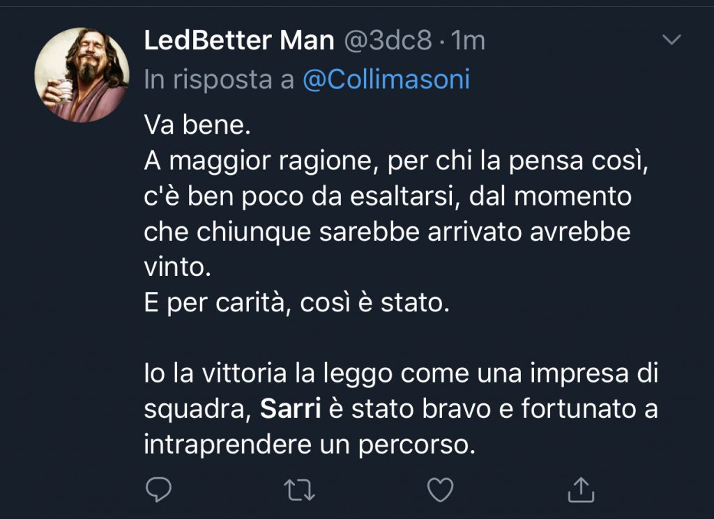
Task: Reply to LedBetter Man's tweet
Action: [159, 490]
